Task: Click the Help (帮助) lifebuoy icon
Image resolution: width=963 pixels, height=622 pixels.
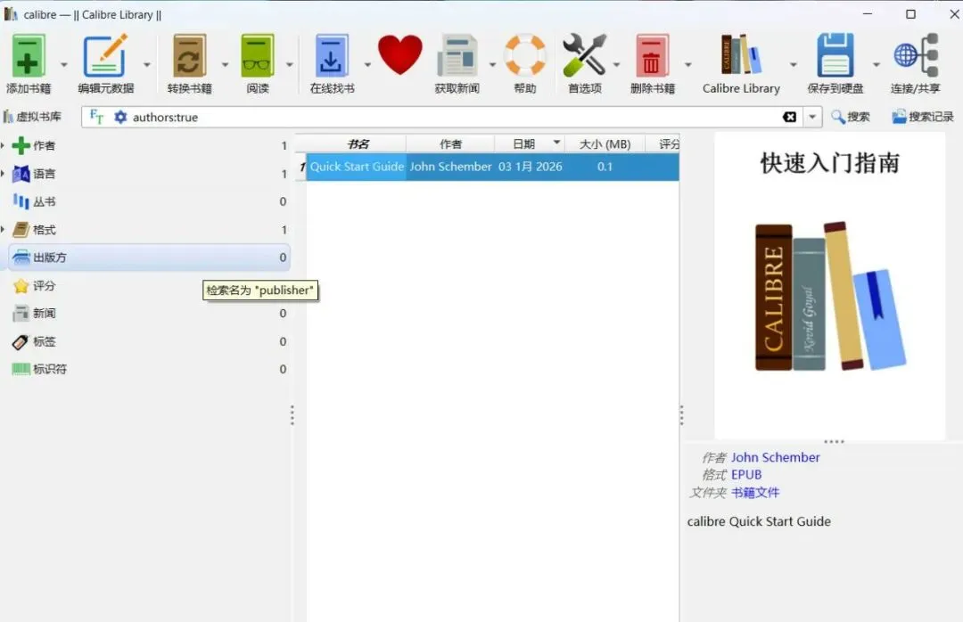Action: [525, 56]
